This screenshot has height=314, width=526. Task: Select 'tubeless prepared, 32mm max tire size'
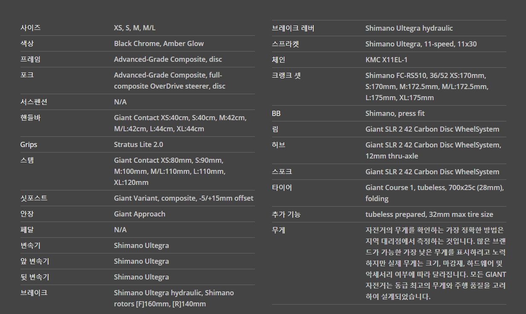[x=429, y=214]
